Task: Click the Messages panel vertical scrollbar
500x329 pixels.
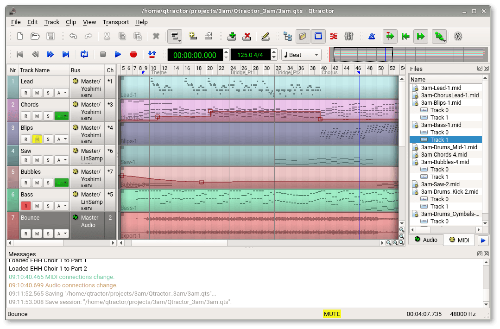Action: (486, 284)
